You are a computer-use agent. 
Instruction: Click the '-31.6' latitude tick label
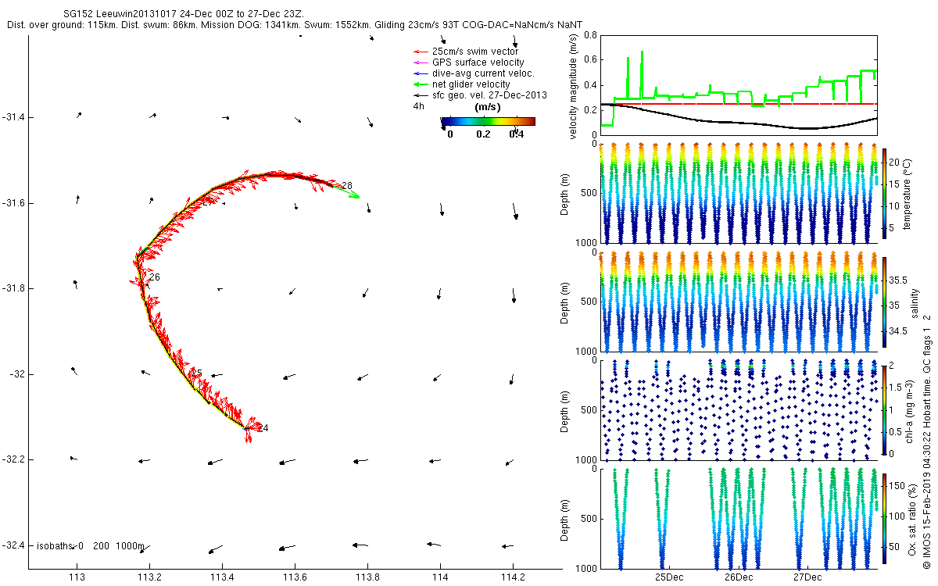14,203
